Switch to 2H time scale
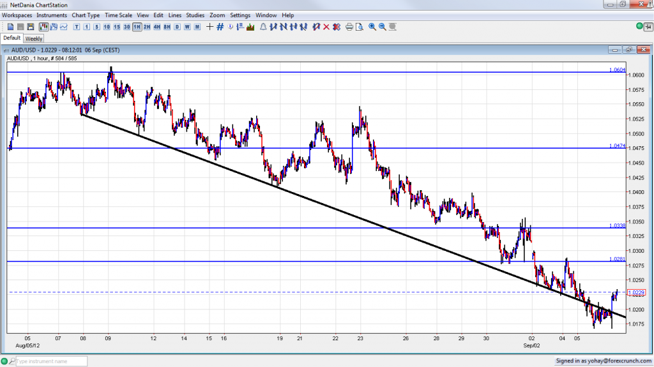This screenshot has height=367, width=654. pyautogui.click(x=147, y=27)
